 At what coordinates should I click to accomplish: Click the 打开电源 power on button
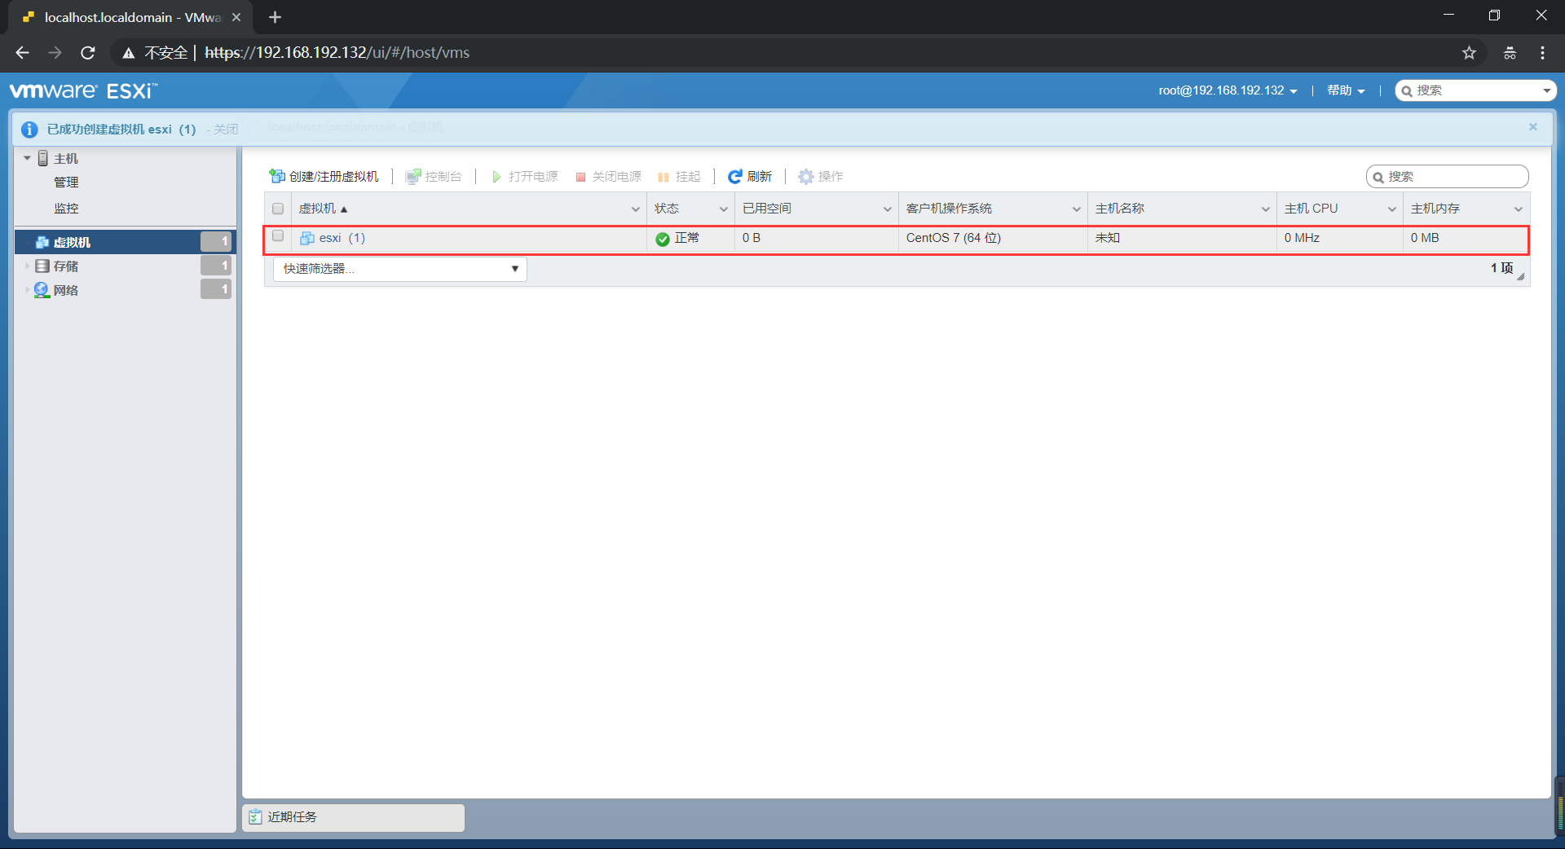point(524,176)
